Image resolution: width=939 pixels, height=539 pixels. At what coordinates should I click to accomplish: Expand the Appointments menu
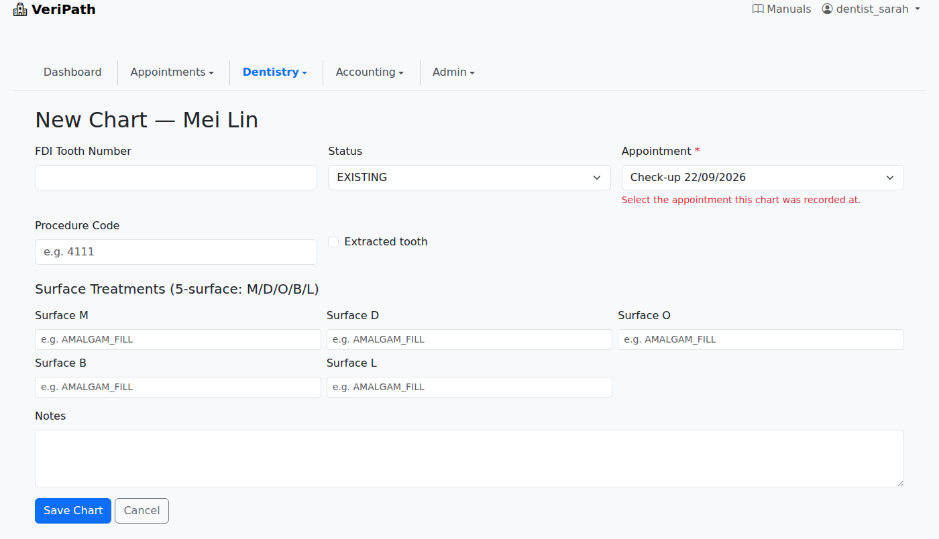(x=172, y=72)
